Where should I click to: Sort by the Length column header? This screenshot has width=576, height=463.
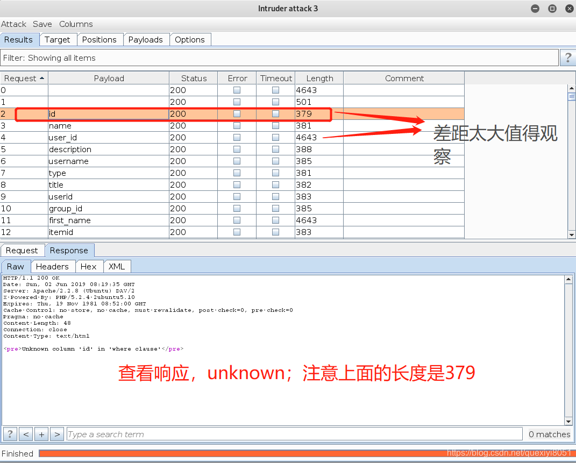pos(319,78)
